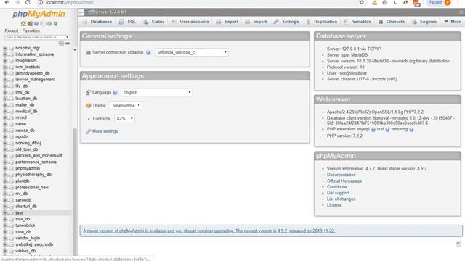This screenshot has height=261, width=465.
Task: Open Charsets tab
Action: click(392, 22)
